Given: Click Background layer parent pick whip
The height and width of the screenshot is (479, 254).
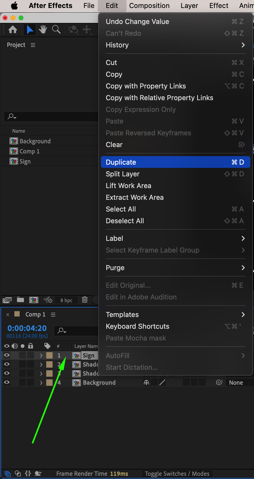Looking at the screenshot, I should pos(219,383).
